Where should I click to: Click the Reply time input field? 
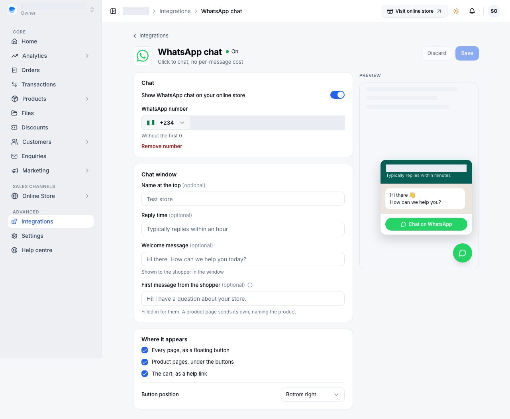click(x=243, y=229)
